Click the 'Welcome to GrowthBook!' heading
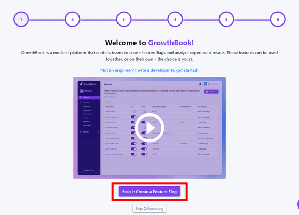Image resolution: width=299 pixels, height=215 pixels. pos(149,43)
